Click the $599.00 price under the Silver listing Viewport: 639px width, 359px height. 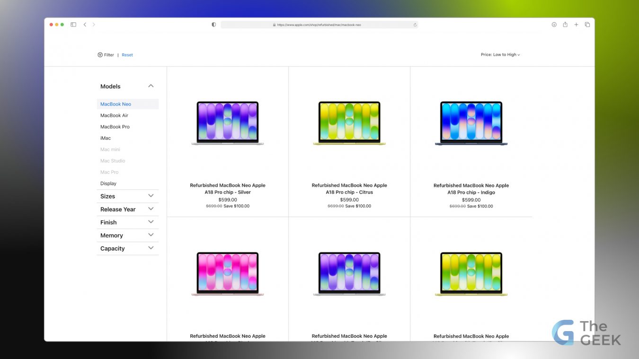[x=228, y=200]
